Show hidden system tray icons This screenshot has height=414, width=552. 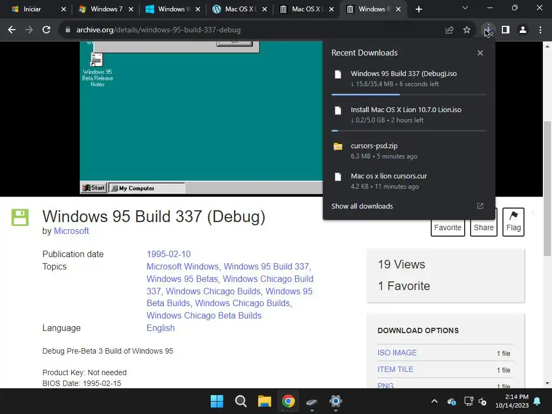coord(434,401)
